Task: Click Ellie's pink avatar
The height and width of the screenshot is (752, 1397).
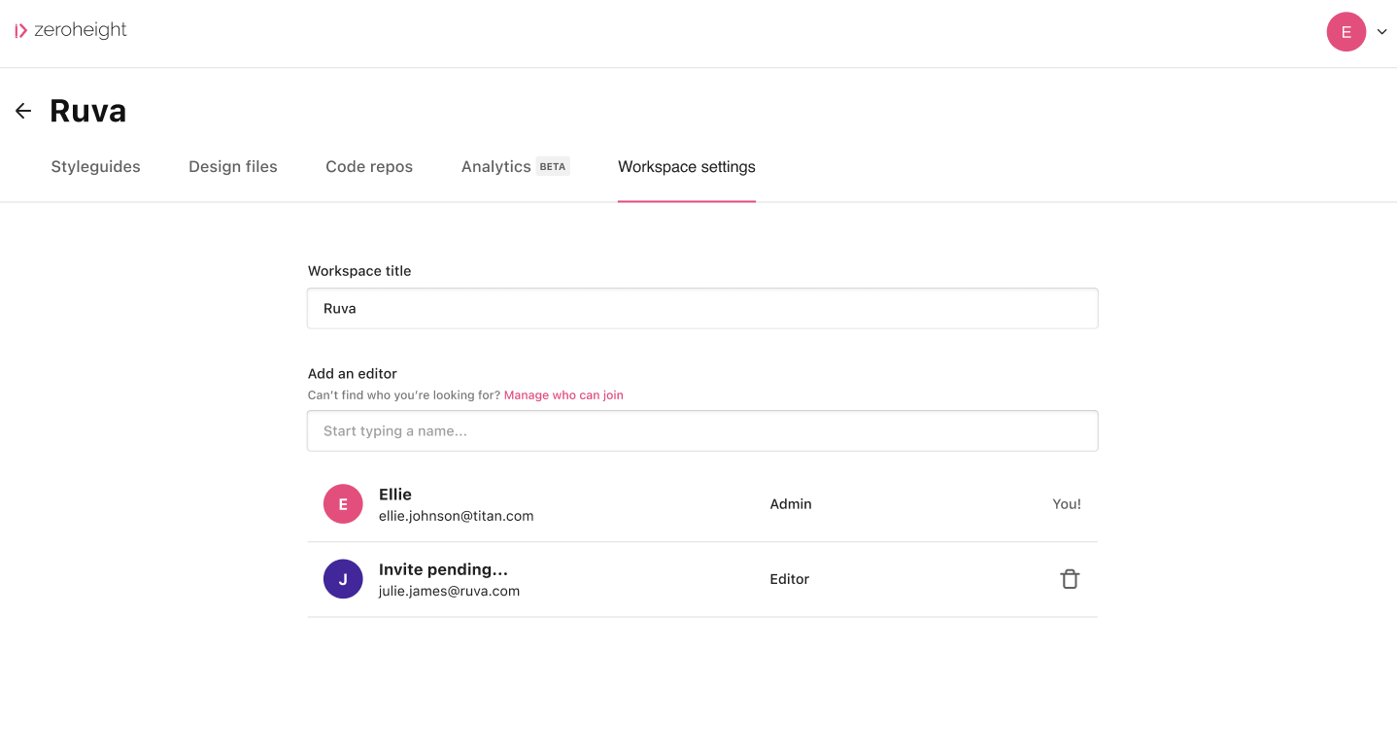Action: [343, 504]
